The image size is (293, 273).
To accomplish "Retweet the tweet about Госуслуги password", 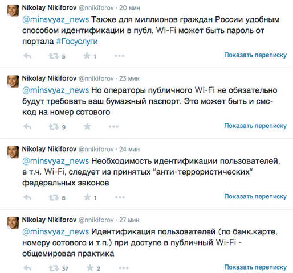I will (54, 56).
